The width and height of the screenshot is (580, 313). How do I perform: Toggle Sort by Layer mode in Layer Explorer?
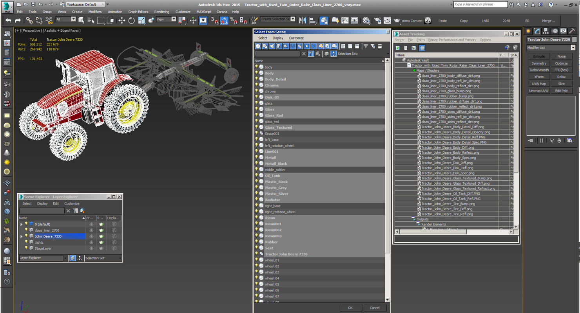click(x=72, y=258)
